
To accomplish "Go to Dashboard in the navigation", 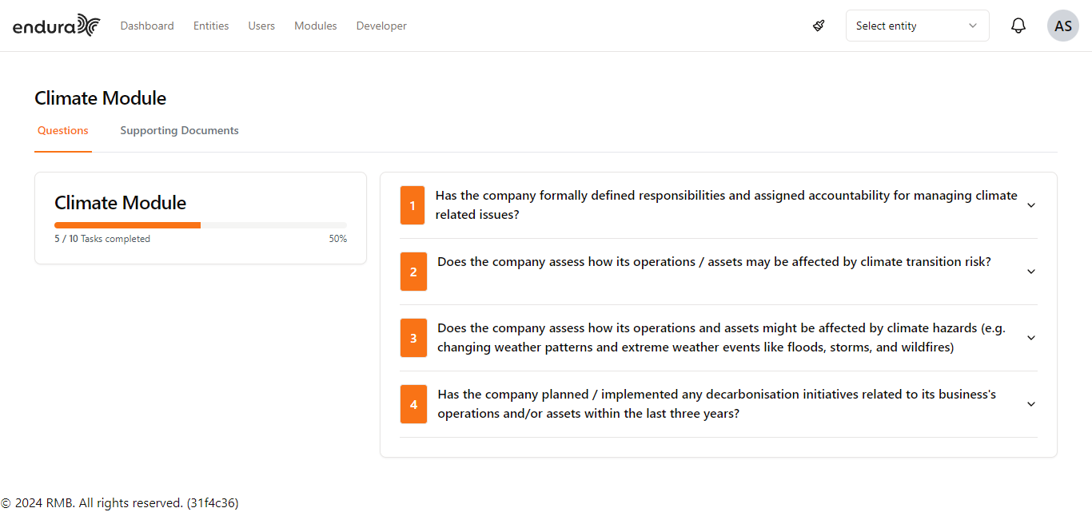I will (147, 26).
